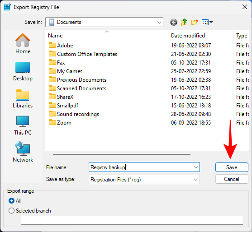Go to the Home location

23,44
